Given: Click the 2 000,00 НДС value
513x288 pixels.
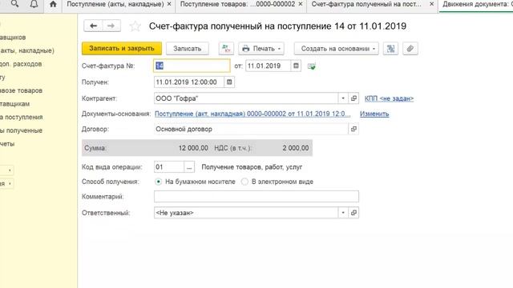Looking at the screenshot, I should click(296, 148).
